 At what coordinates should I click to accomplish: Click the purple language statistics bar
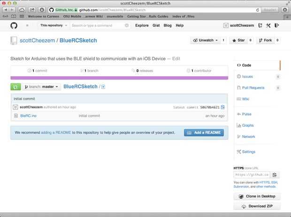click(x=119, y=78)
